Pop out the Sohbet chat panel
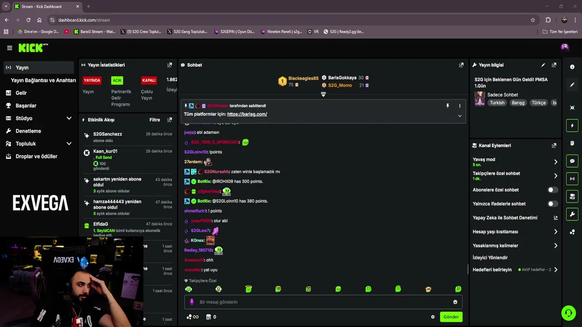Image resolution: width=582 pixels, height=327 pixels. tap(461, 65)
